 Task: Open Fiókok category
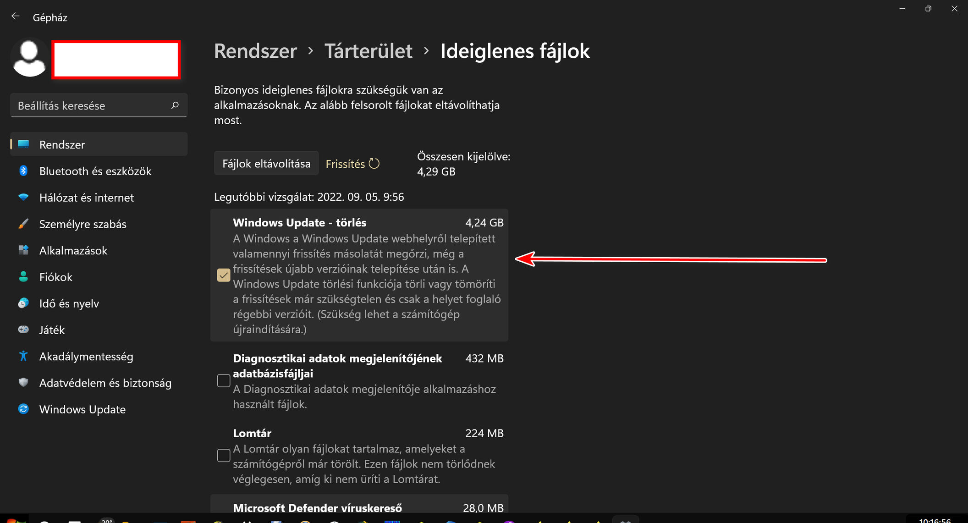pos(99,277)
